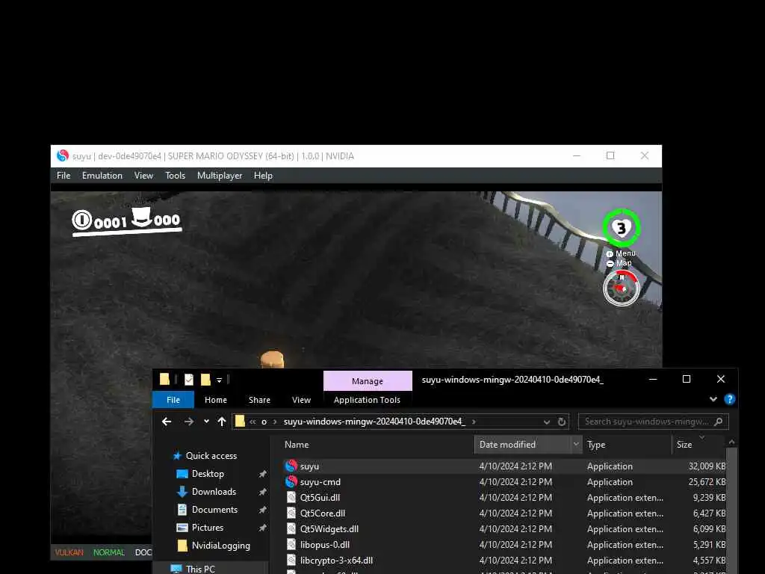Click Properties checkmark icon in quick toolbar
Viewport: 765px width, 574px height.
pos(189,379)
